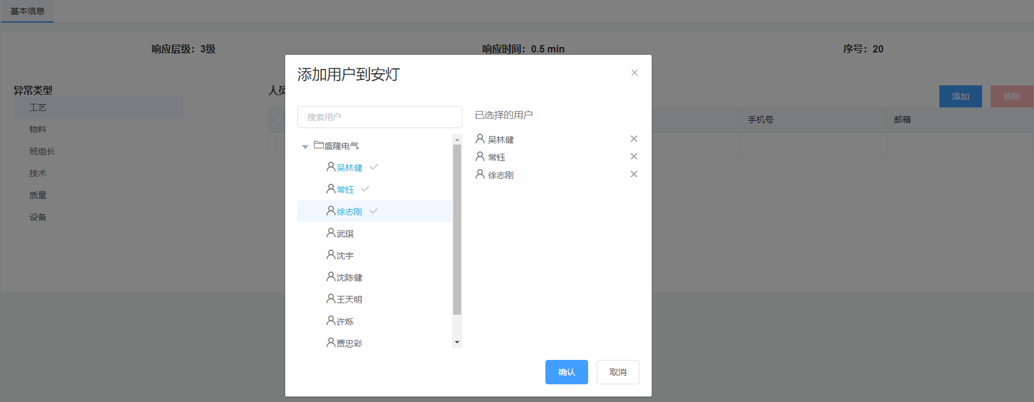1034x402 pixels.
Task: Remove 徐志刚 from selected users list
Action: (x=634, y=174)
